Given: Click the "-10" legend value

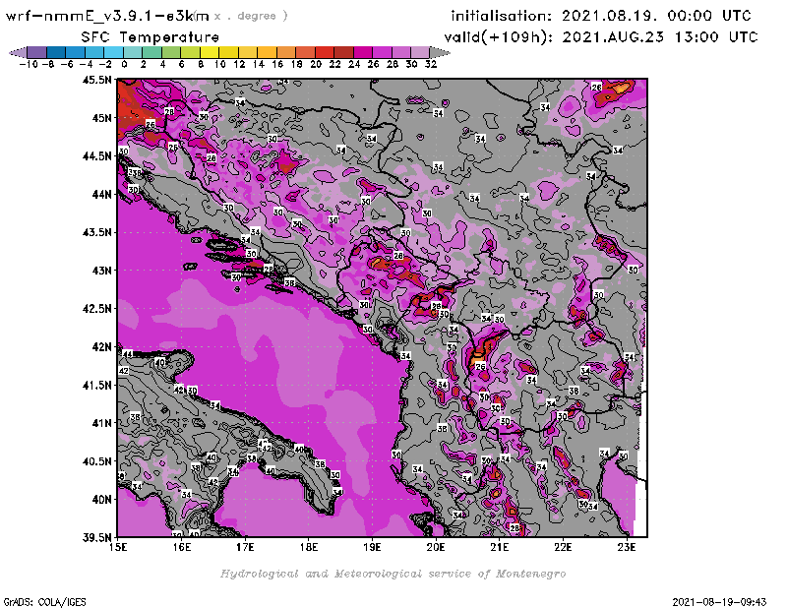Looking at the screenshot, I should (29, 65).
